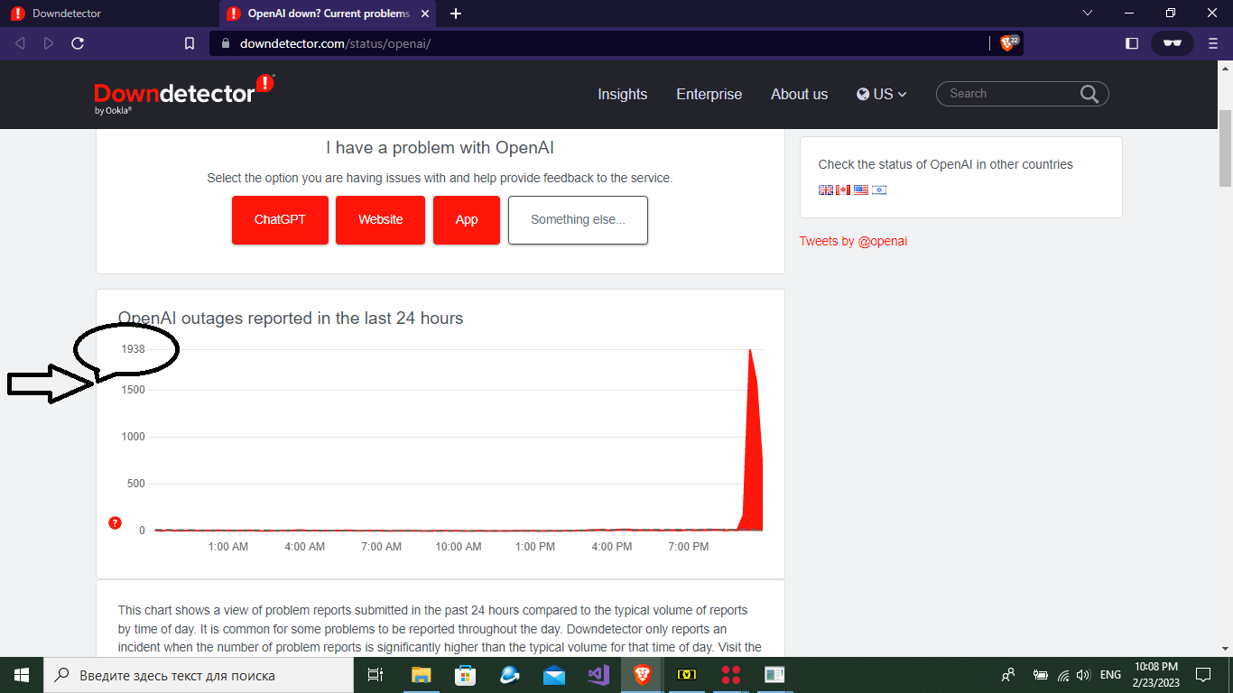Open the Brave hamburger menu
1233x693 pixels.
(1213, 43)
